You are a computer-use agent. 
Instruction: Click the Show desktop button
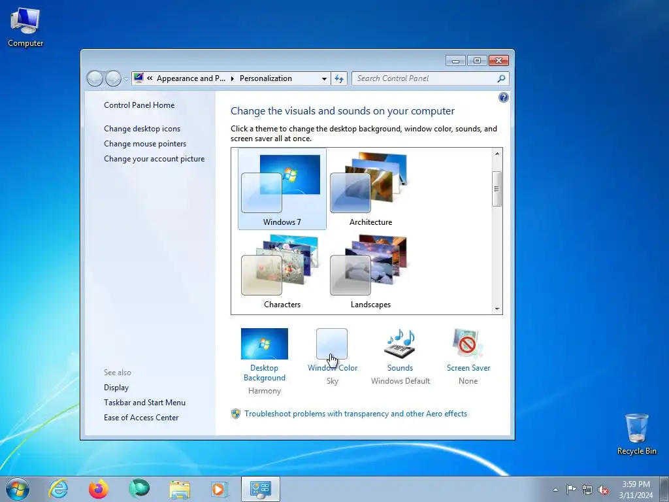click(664, 489)
